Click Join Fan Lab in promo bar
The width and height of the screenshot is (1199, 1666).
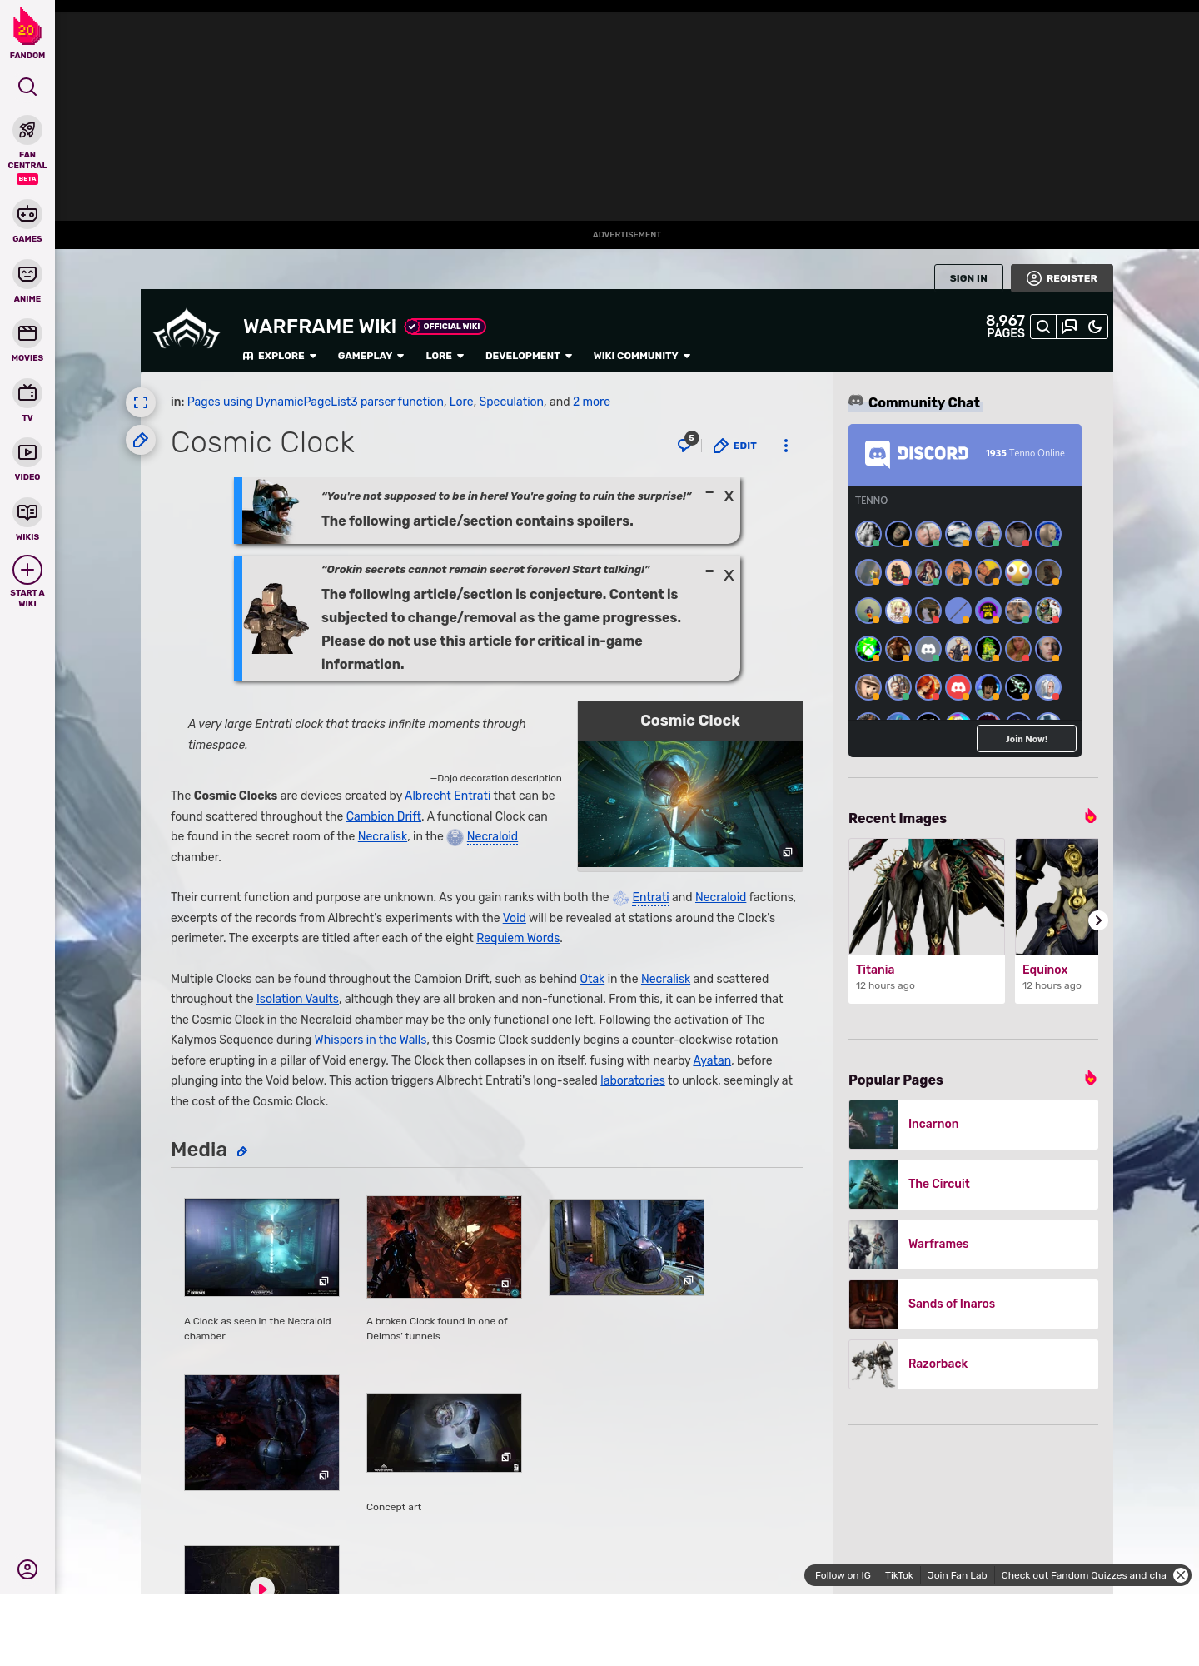tap(958, 1575)
